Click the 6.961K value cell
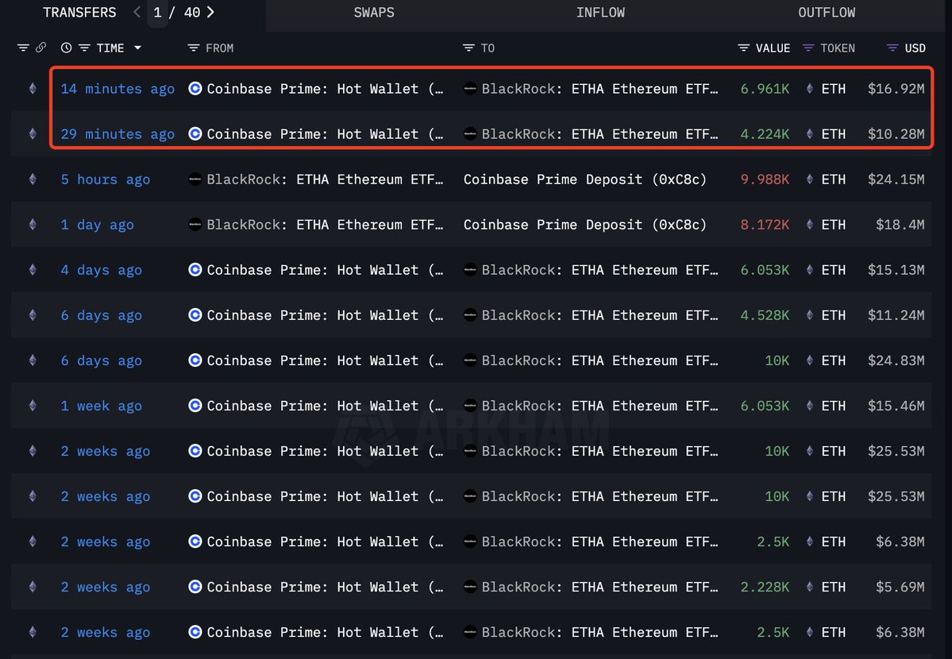 pyautogui.click(x=765, y=89)
